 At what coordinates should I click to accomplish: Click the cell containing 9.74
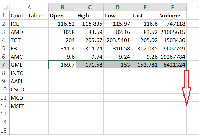(x=90, y=57)
